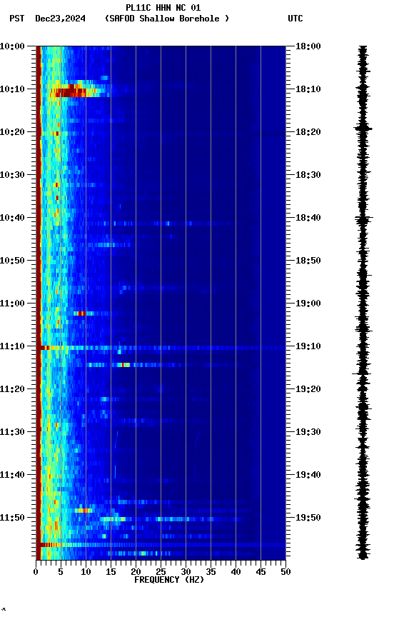The image size is (394, 617).
Task: Select the SAFOD Shallow Borehole subtitle
Action: click(167, 19)
